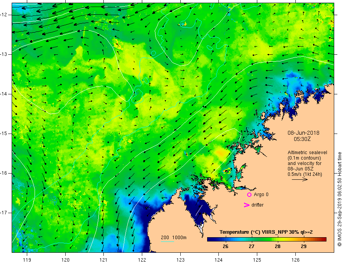
Task: Click the Temperature VIIRS_NPP colorbar title
Action: 266,232
